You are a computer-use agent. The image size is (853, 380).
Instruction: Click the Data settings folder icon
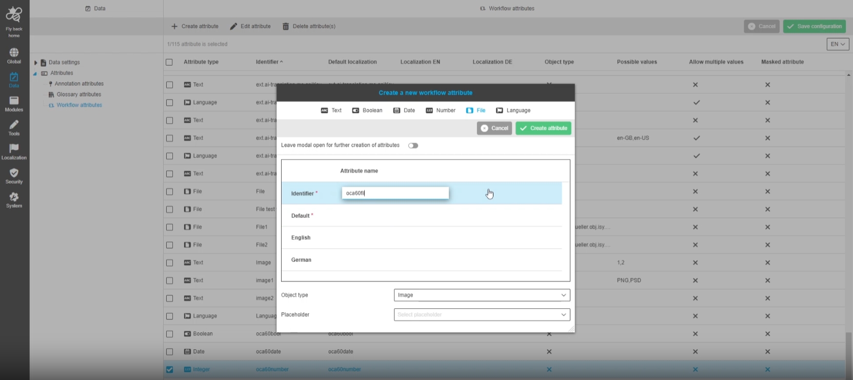click(x=44, y=63)
